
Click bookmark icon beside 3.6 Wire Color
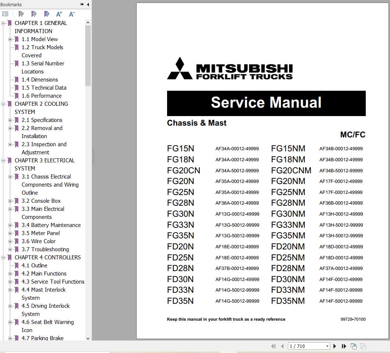(17, 241)
